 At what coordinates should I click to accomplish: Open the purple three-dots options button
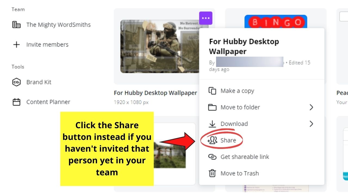[x=206, y=18]
